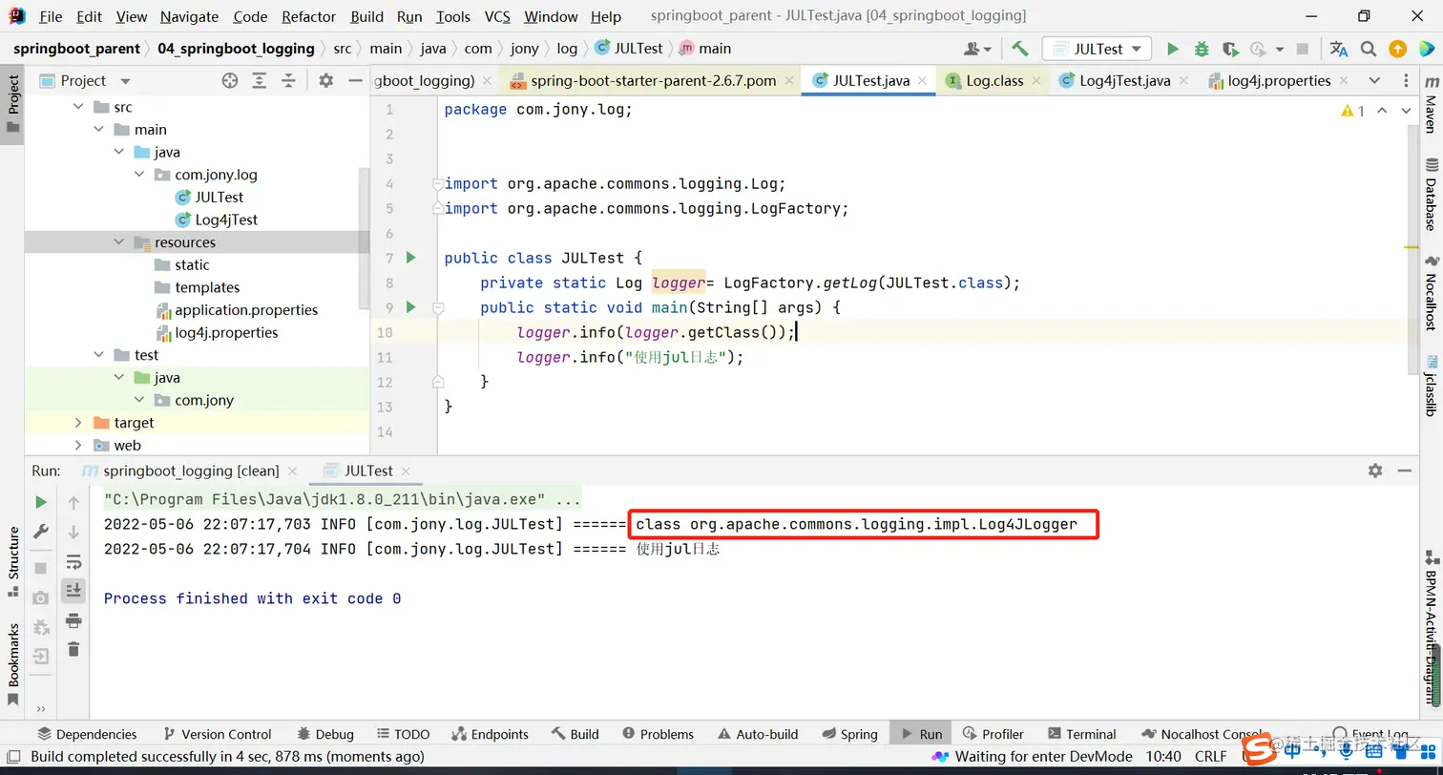Select opened file with the locate target icon
1443x775 pixels.
[x=229, y=81]
